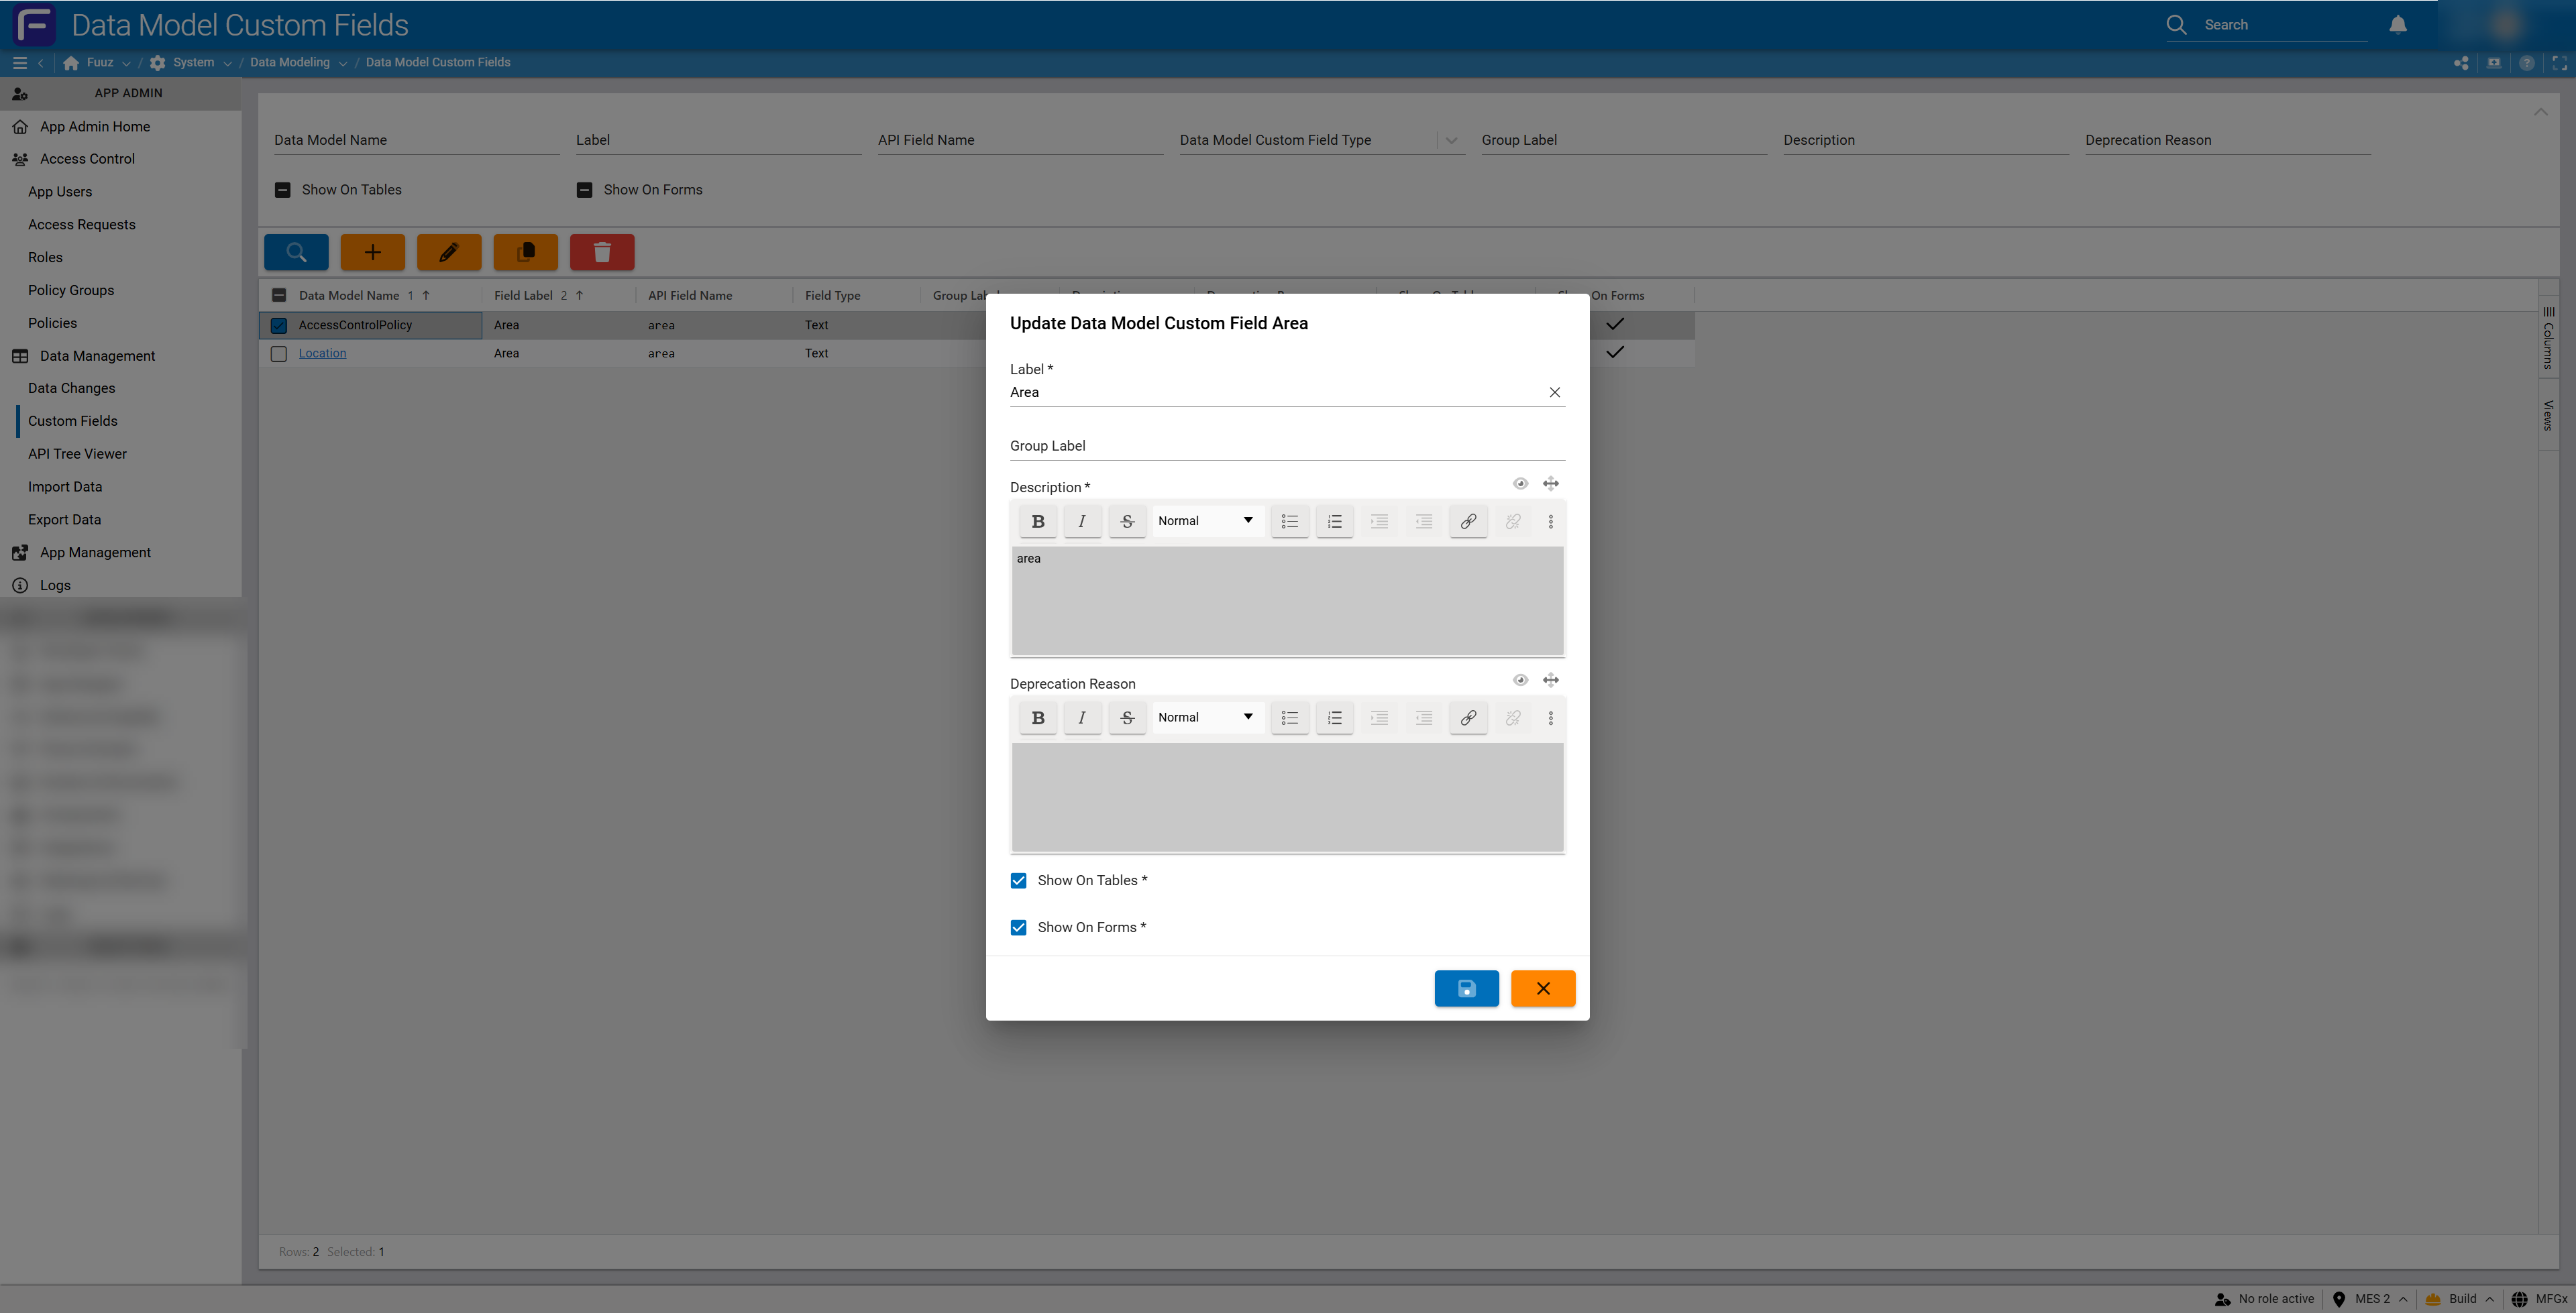Open Normal style dropdown in Description editor
This screenshot has height=1313, width=2576.
[x=1205, y=521]
